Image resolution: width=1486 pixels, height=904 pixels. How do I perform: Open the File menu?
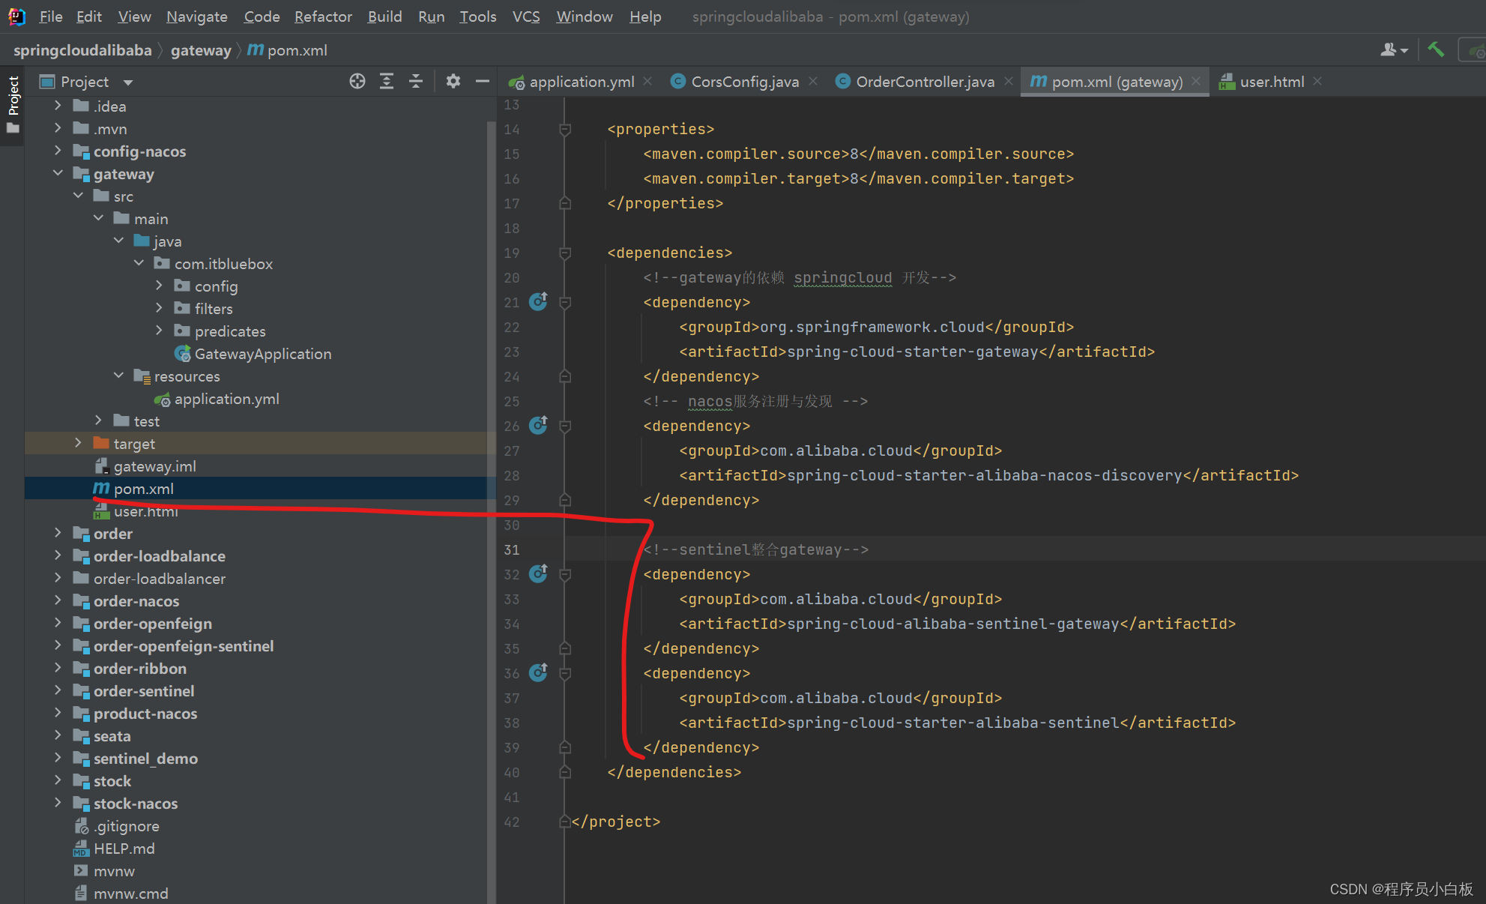[x=50, y=16]
